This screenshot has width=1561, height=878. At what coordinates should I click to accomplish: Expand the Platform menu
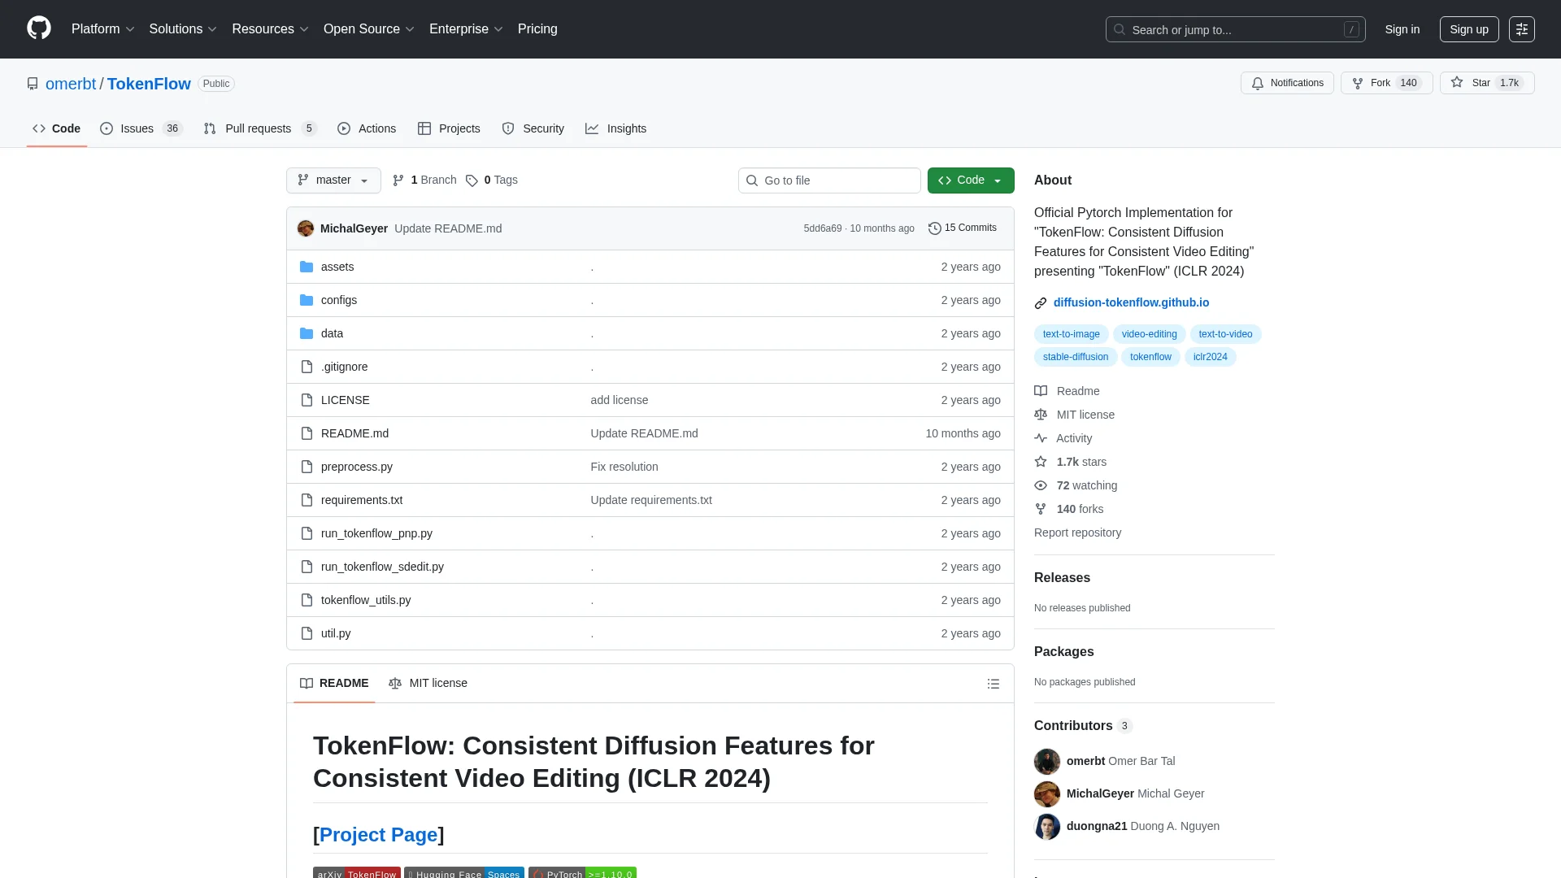(102, 29)
